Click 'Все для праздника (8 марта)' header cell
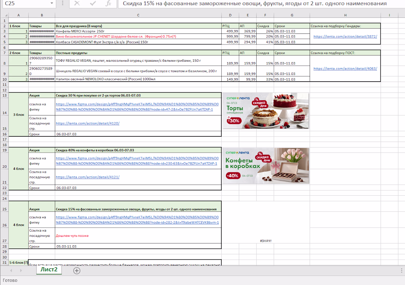 point(138,26)
